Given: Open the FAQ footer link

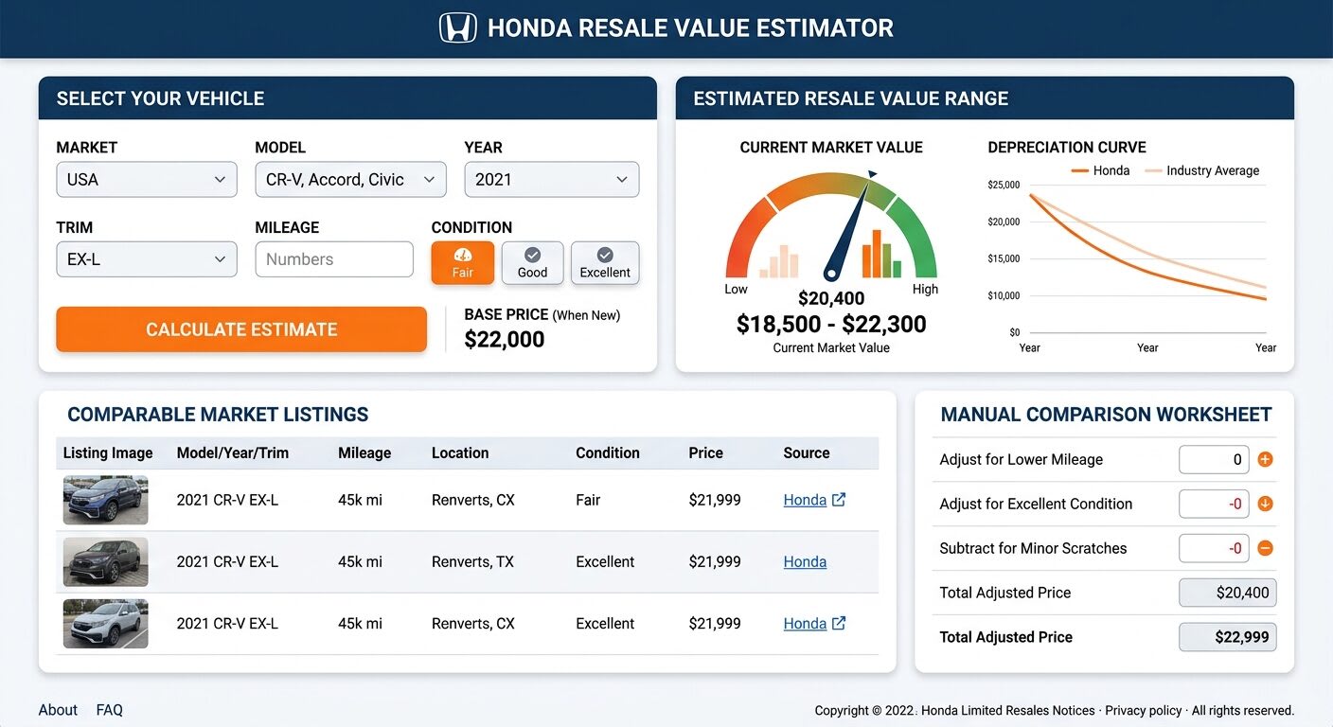Looking at the screenshot, I should coord(110,710).
